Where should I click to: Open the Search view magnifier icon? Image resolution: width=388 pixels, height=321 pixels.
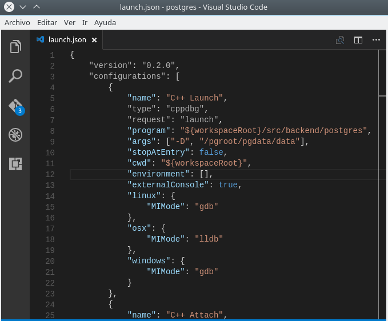click(x=15, y=76)
